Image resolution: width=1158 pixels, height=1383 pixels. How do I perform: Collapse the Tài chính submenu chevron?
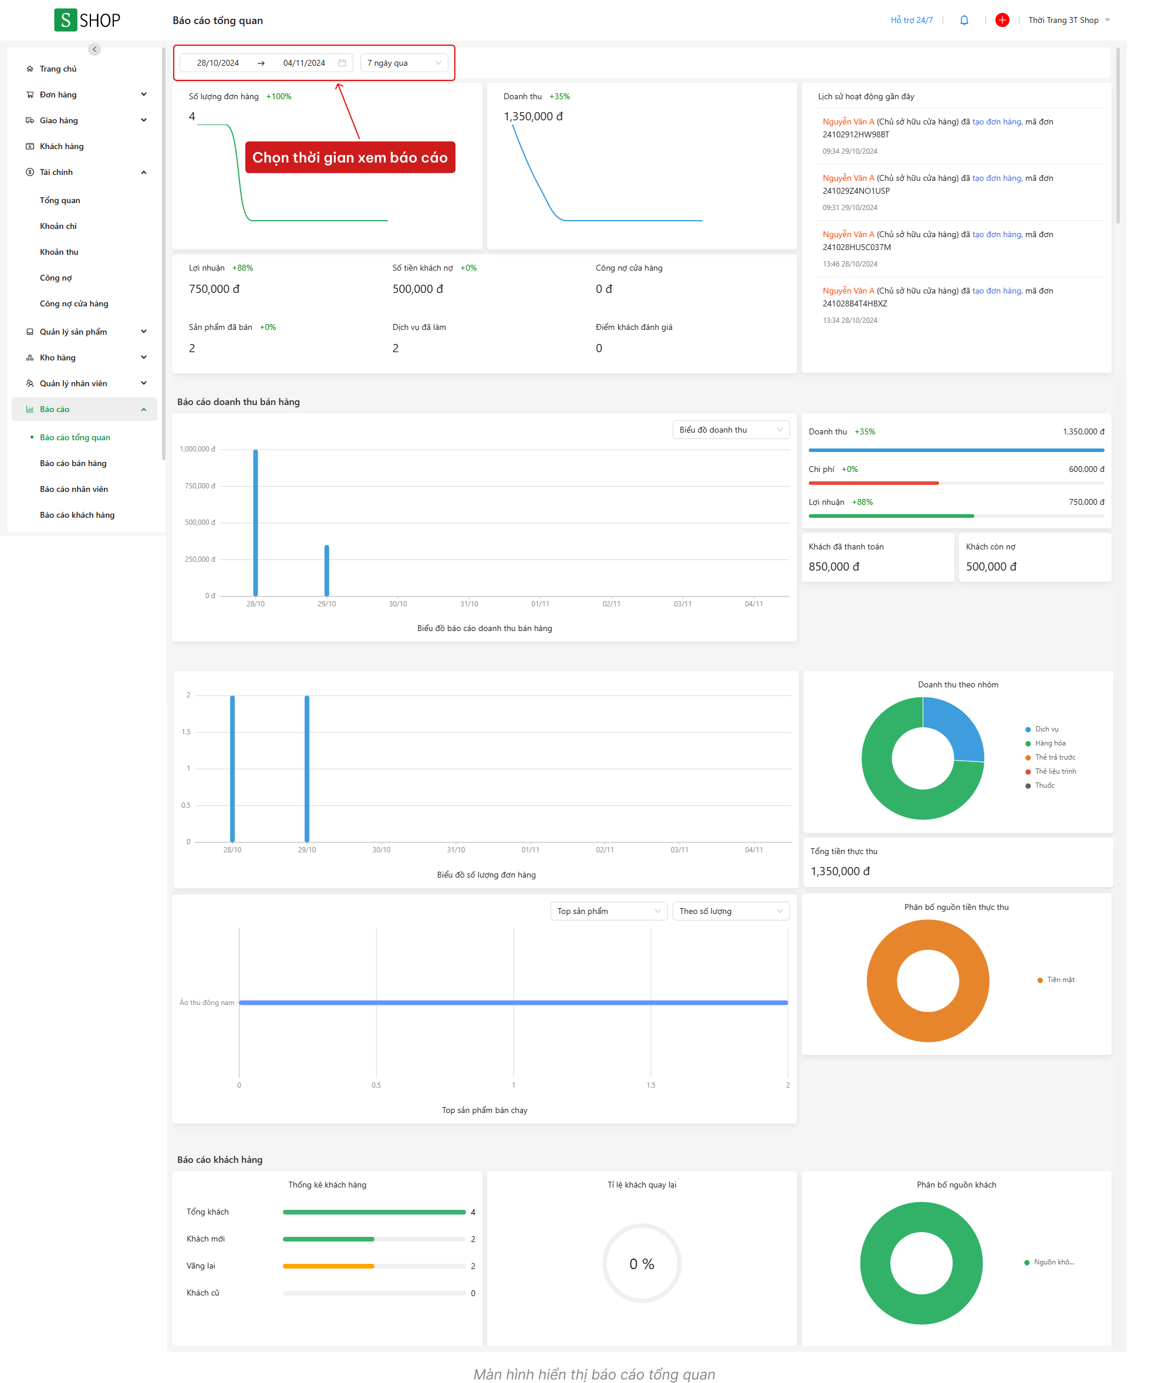point(144,173)
